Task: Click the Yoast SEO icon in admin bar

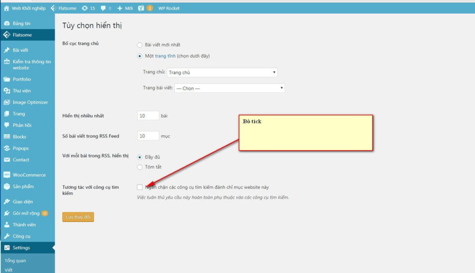Action: click(x=141, y=8)
